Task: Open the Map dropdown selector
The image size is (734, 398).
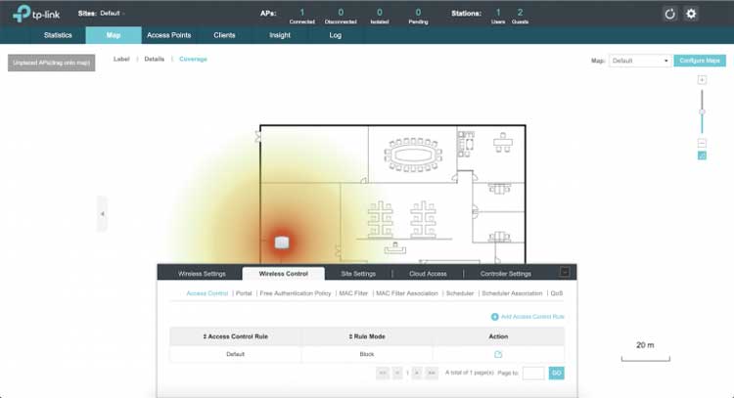Action: tap(640, 61)
